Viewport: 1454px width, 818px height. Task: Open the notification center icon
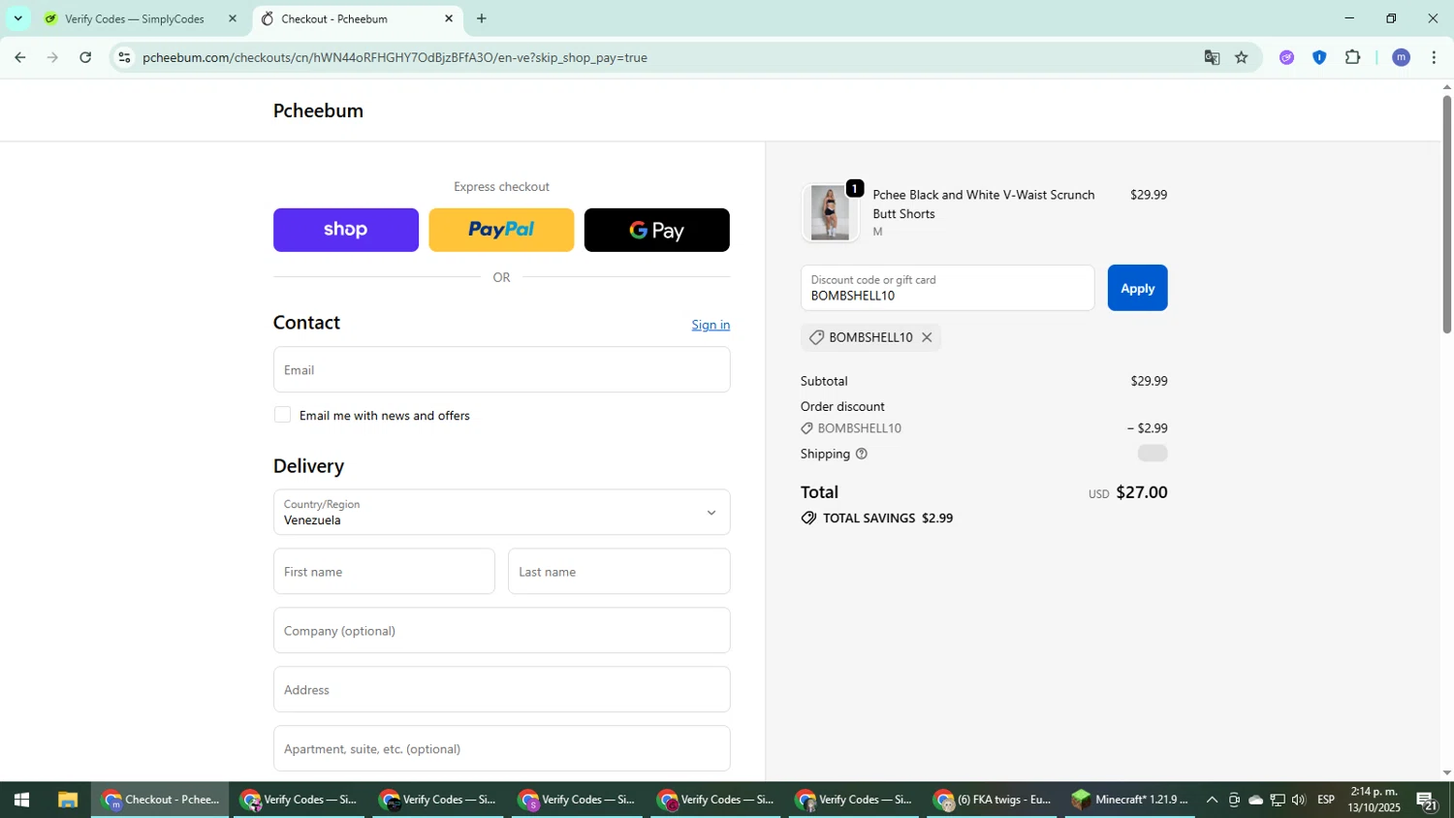tap(1427, 801)
